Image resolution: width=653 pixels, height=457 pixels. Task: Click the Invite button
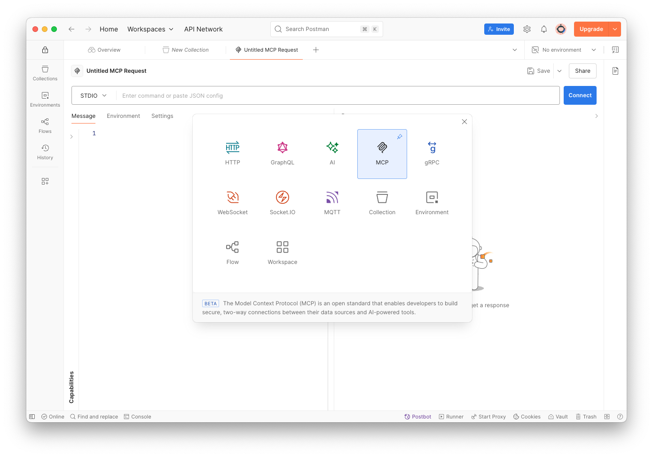tap(499, 29)
